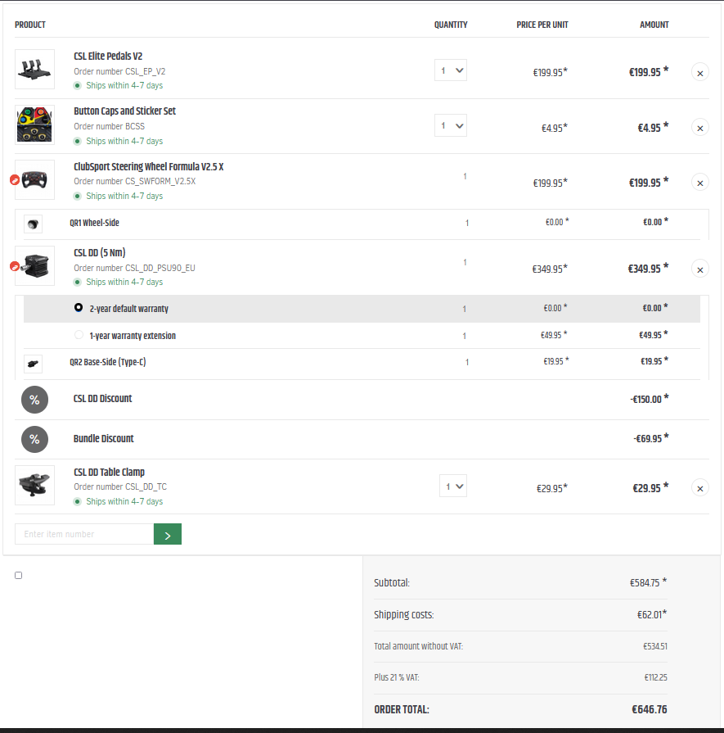Open quantity dropdown for CSL DD Table Clamp
This screenshot has width=724, height=733.
[453, 486]
